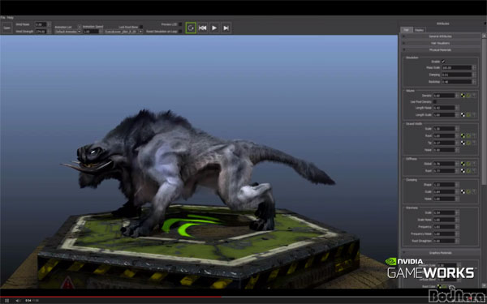Rewind animation to the first frame
The width and height of the screenshot is (487, 304).
coord(202,28)
